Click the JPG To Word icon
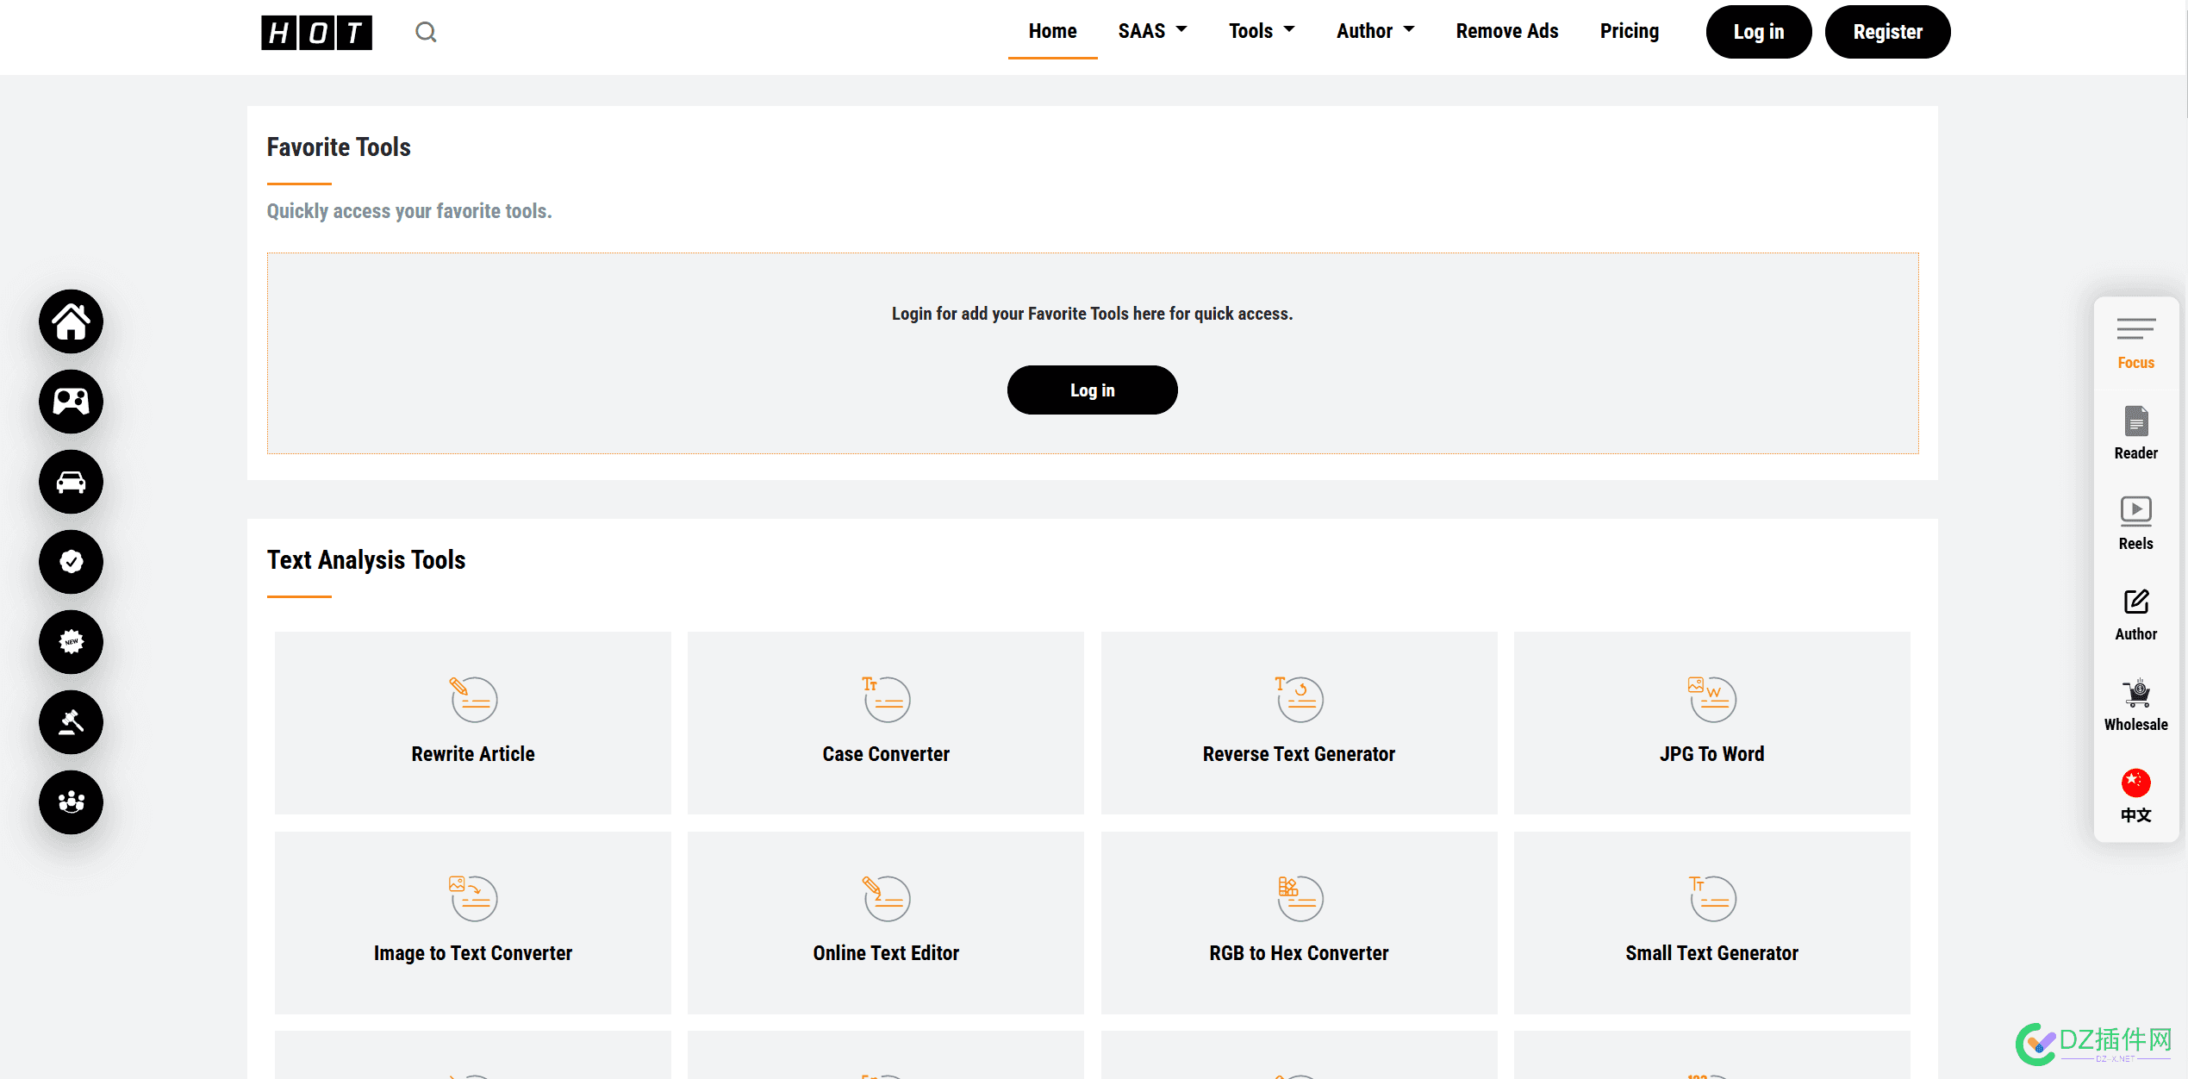Image resolution: width=2188 pixels, height=1079 pixels. click(x=1711, y=699)
